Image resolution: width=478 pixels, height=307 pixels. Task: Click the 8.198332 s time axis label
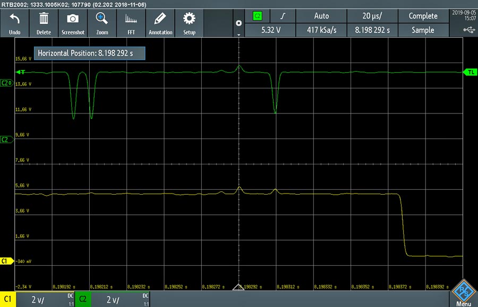click(x=325, y=287)
